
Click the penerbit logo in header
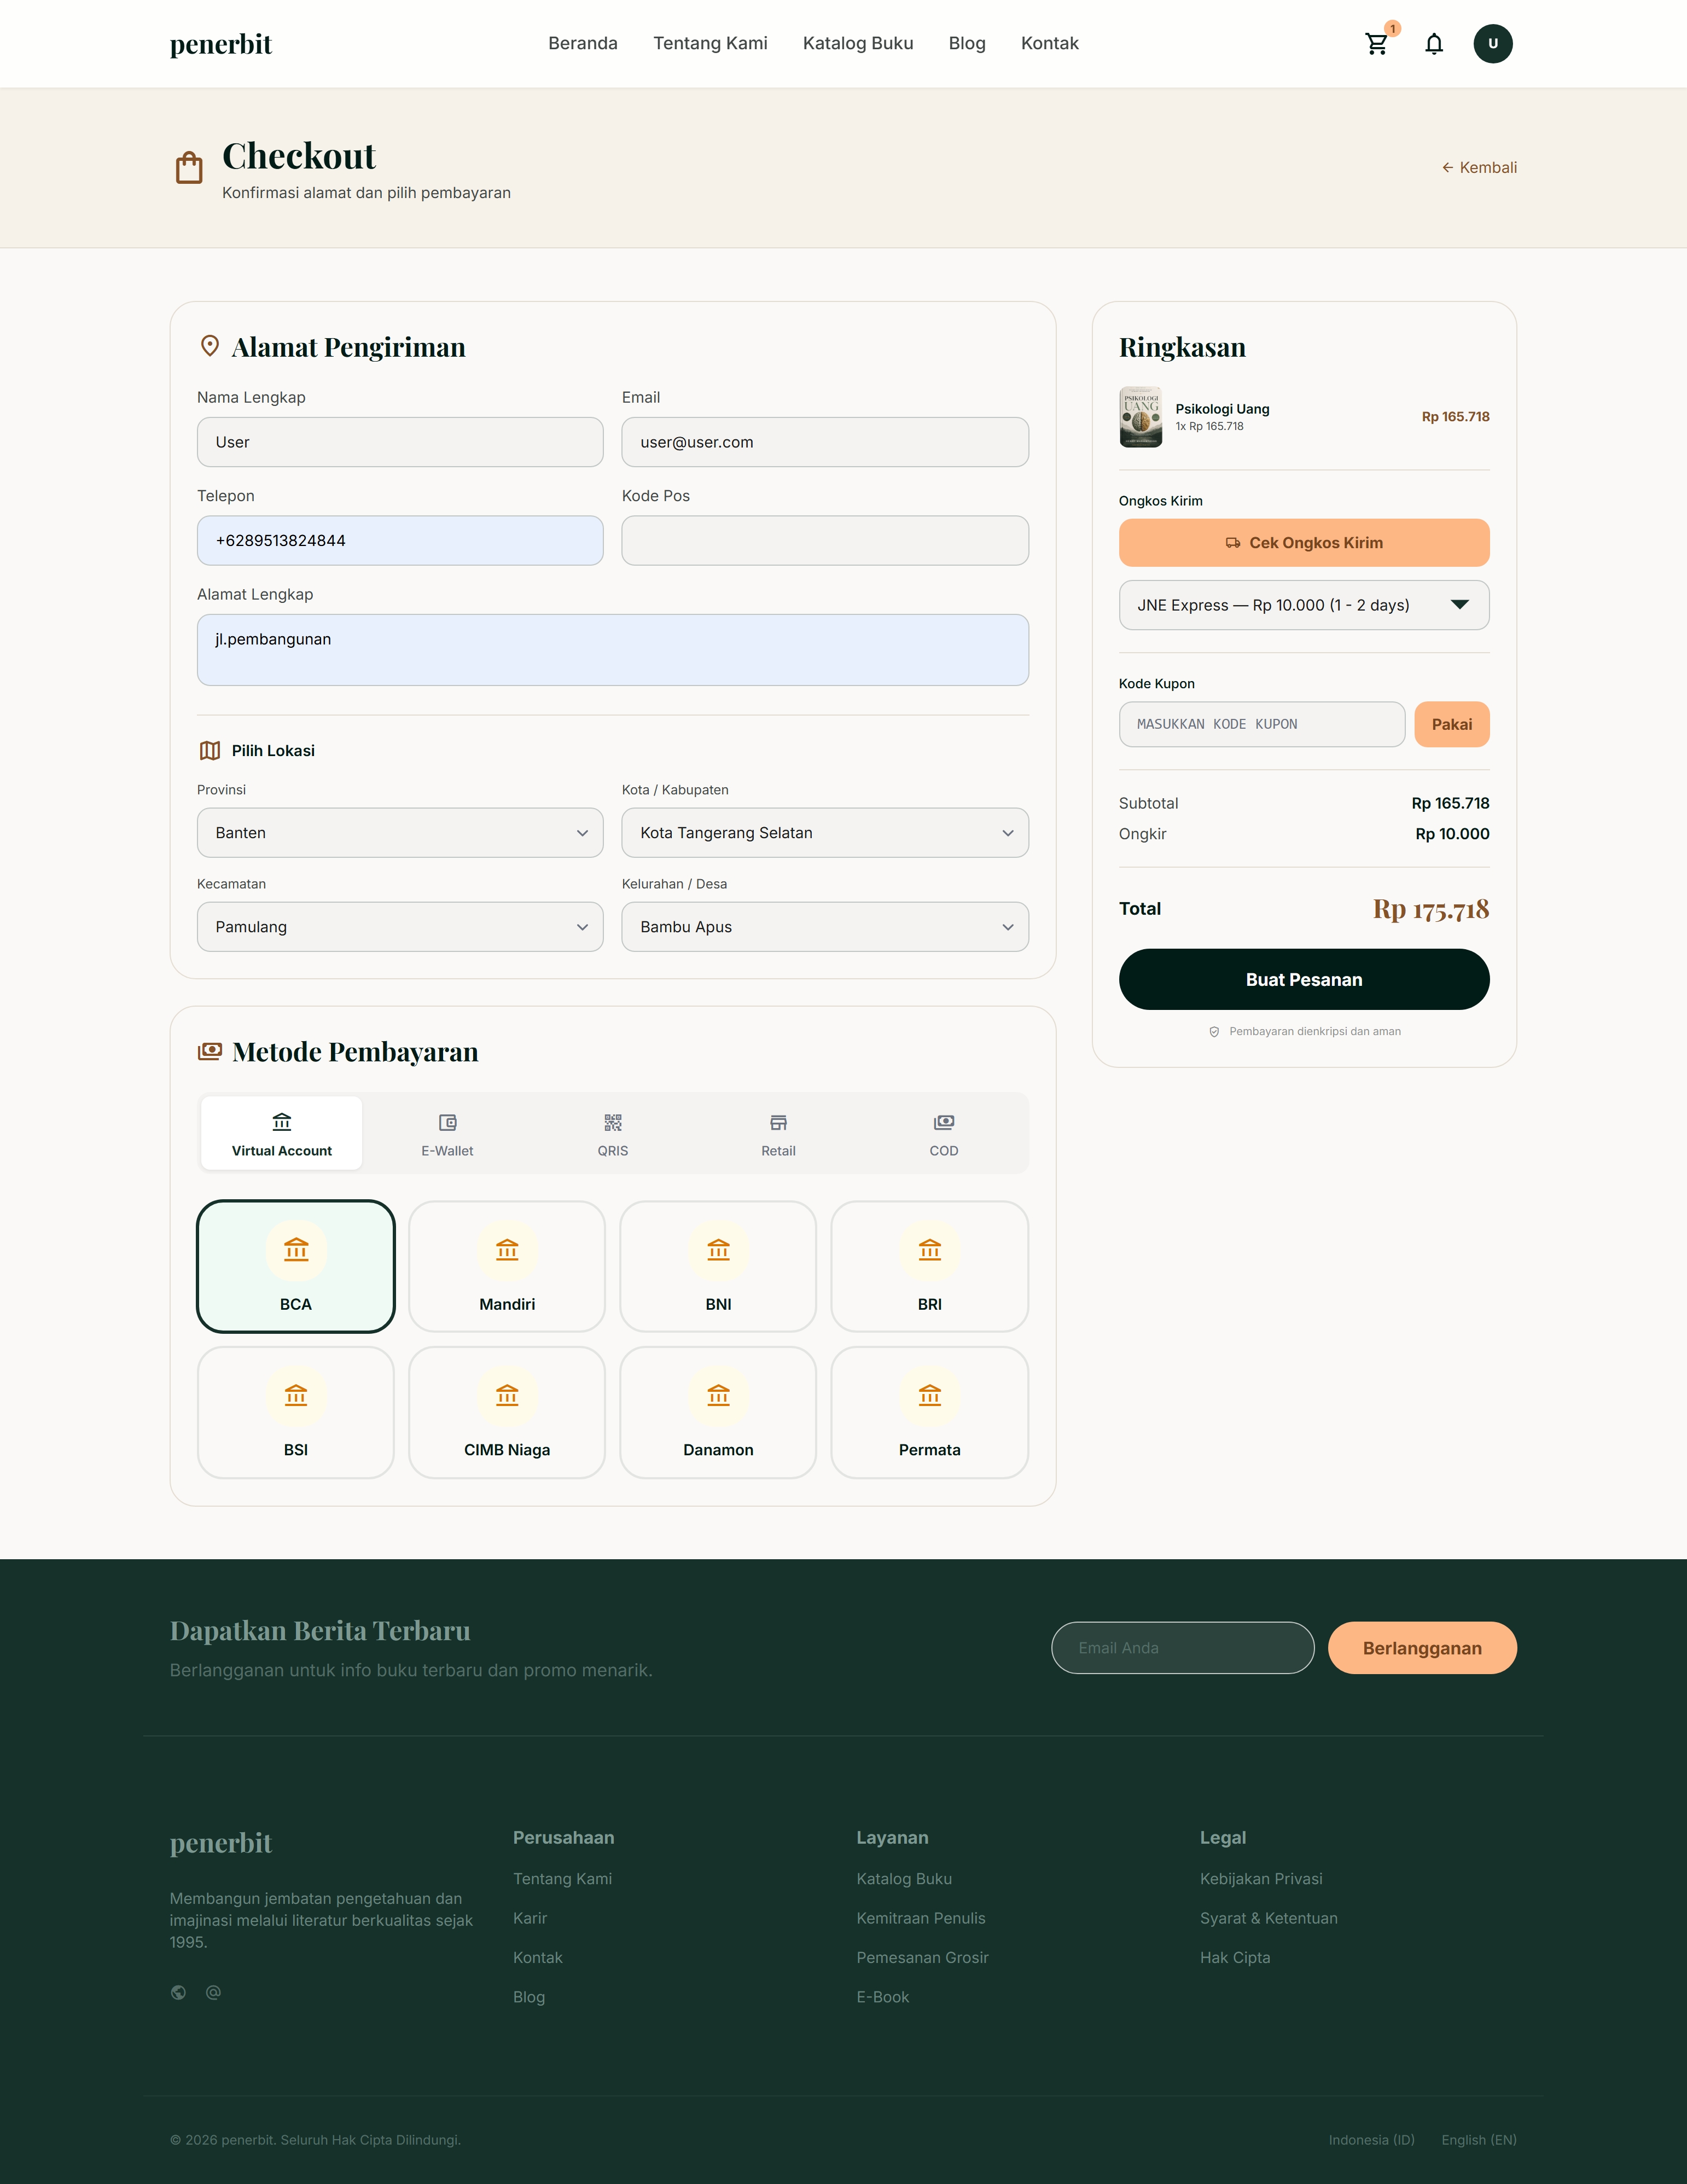(x=221, y=44)
